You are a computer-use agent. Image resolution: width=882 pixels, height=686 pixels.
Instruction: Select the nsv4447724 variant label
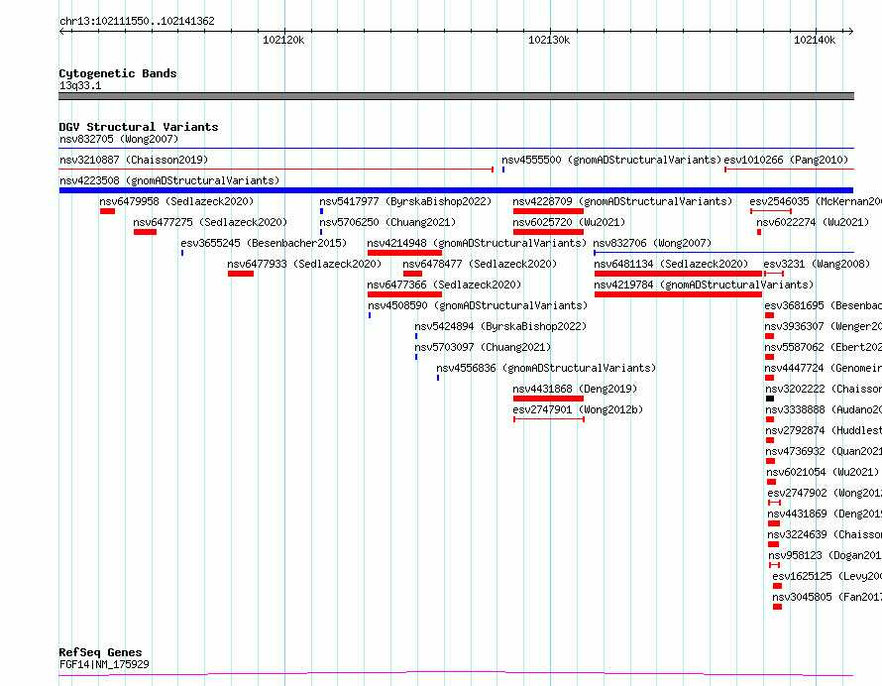[x=823, y=368]
